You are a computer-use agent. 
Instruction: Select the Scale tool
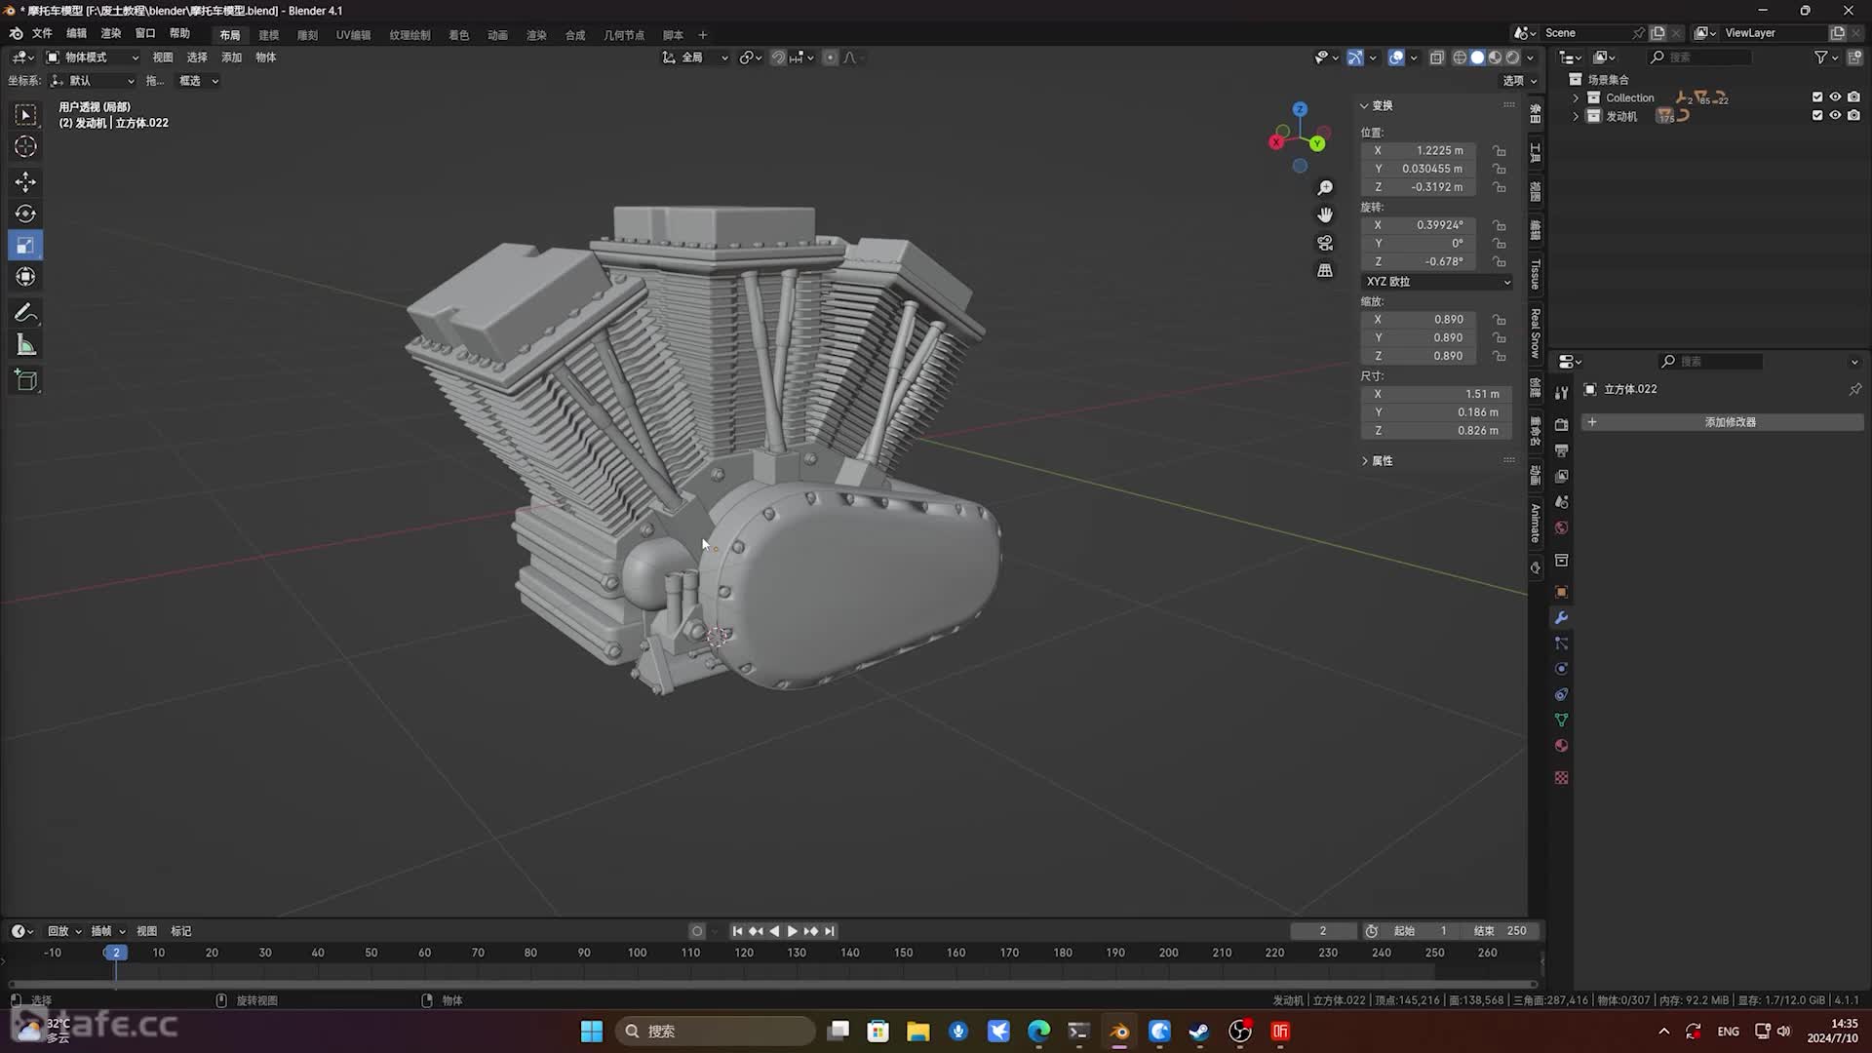click(x=25, y=246)
